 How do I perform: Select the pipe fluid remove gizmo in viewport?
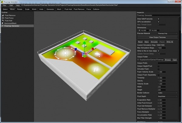pyautogui.click(x=96, y=69)
